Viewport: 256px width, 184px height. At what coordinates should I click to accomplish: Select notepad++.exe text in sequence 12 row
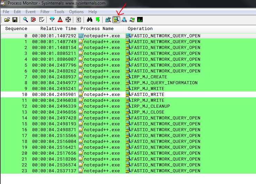(x=102, y=106)
